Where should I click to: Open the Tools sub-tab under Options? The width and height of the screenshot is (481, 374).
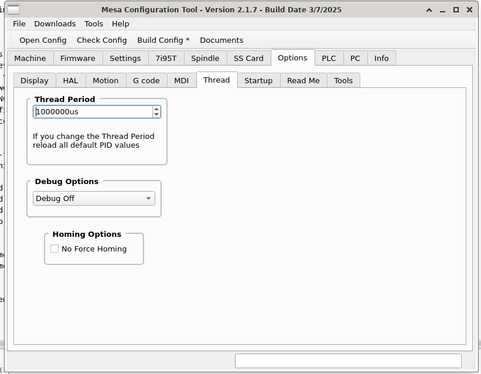pyautogui.click(x=343, y=80)
